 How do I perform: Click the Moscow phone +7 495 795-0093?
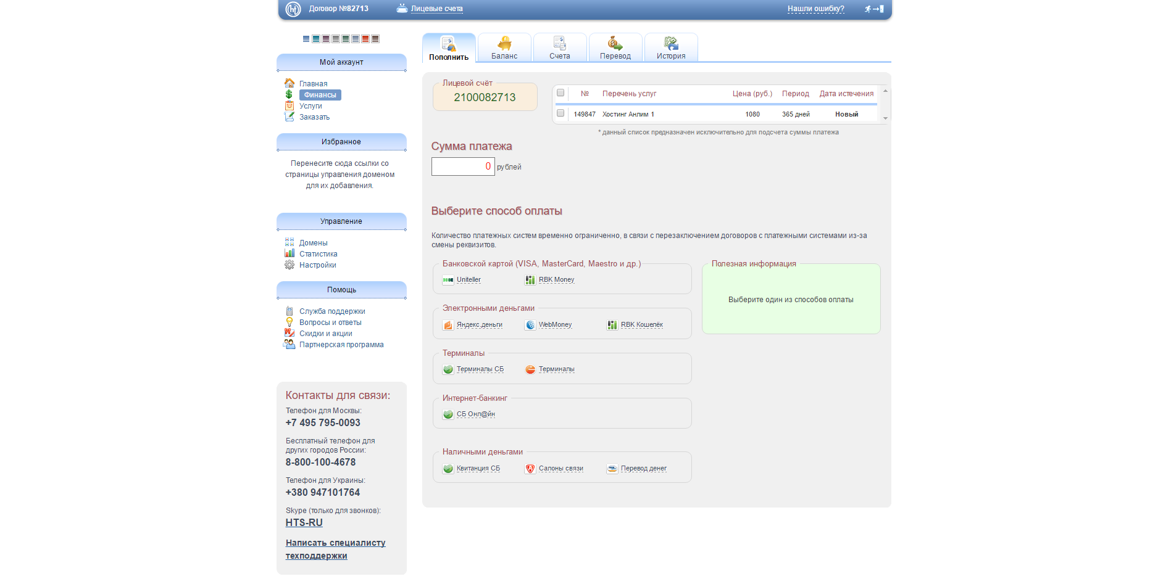[323, 423]
